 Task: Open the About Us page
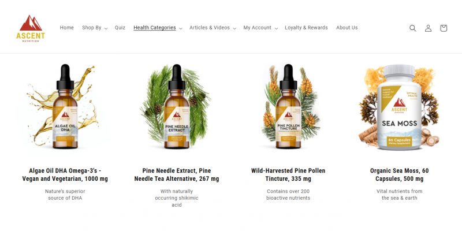pos(347,28)
